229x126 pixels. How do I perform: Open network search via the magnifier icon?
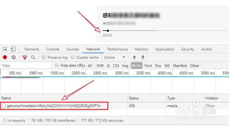(x=33, y=57)
